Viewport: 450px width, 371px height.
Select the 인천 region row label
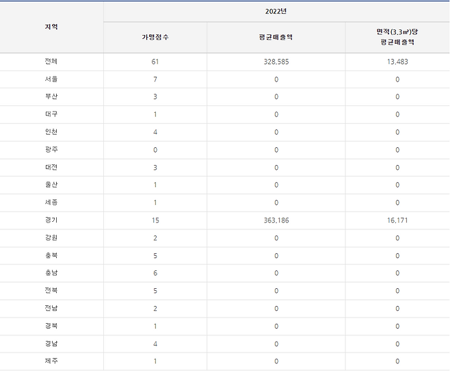click(x=51, y=132)
